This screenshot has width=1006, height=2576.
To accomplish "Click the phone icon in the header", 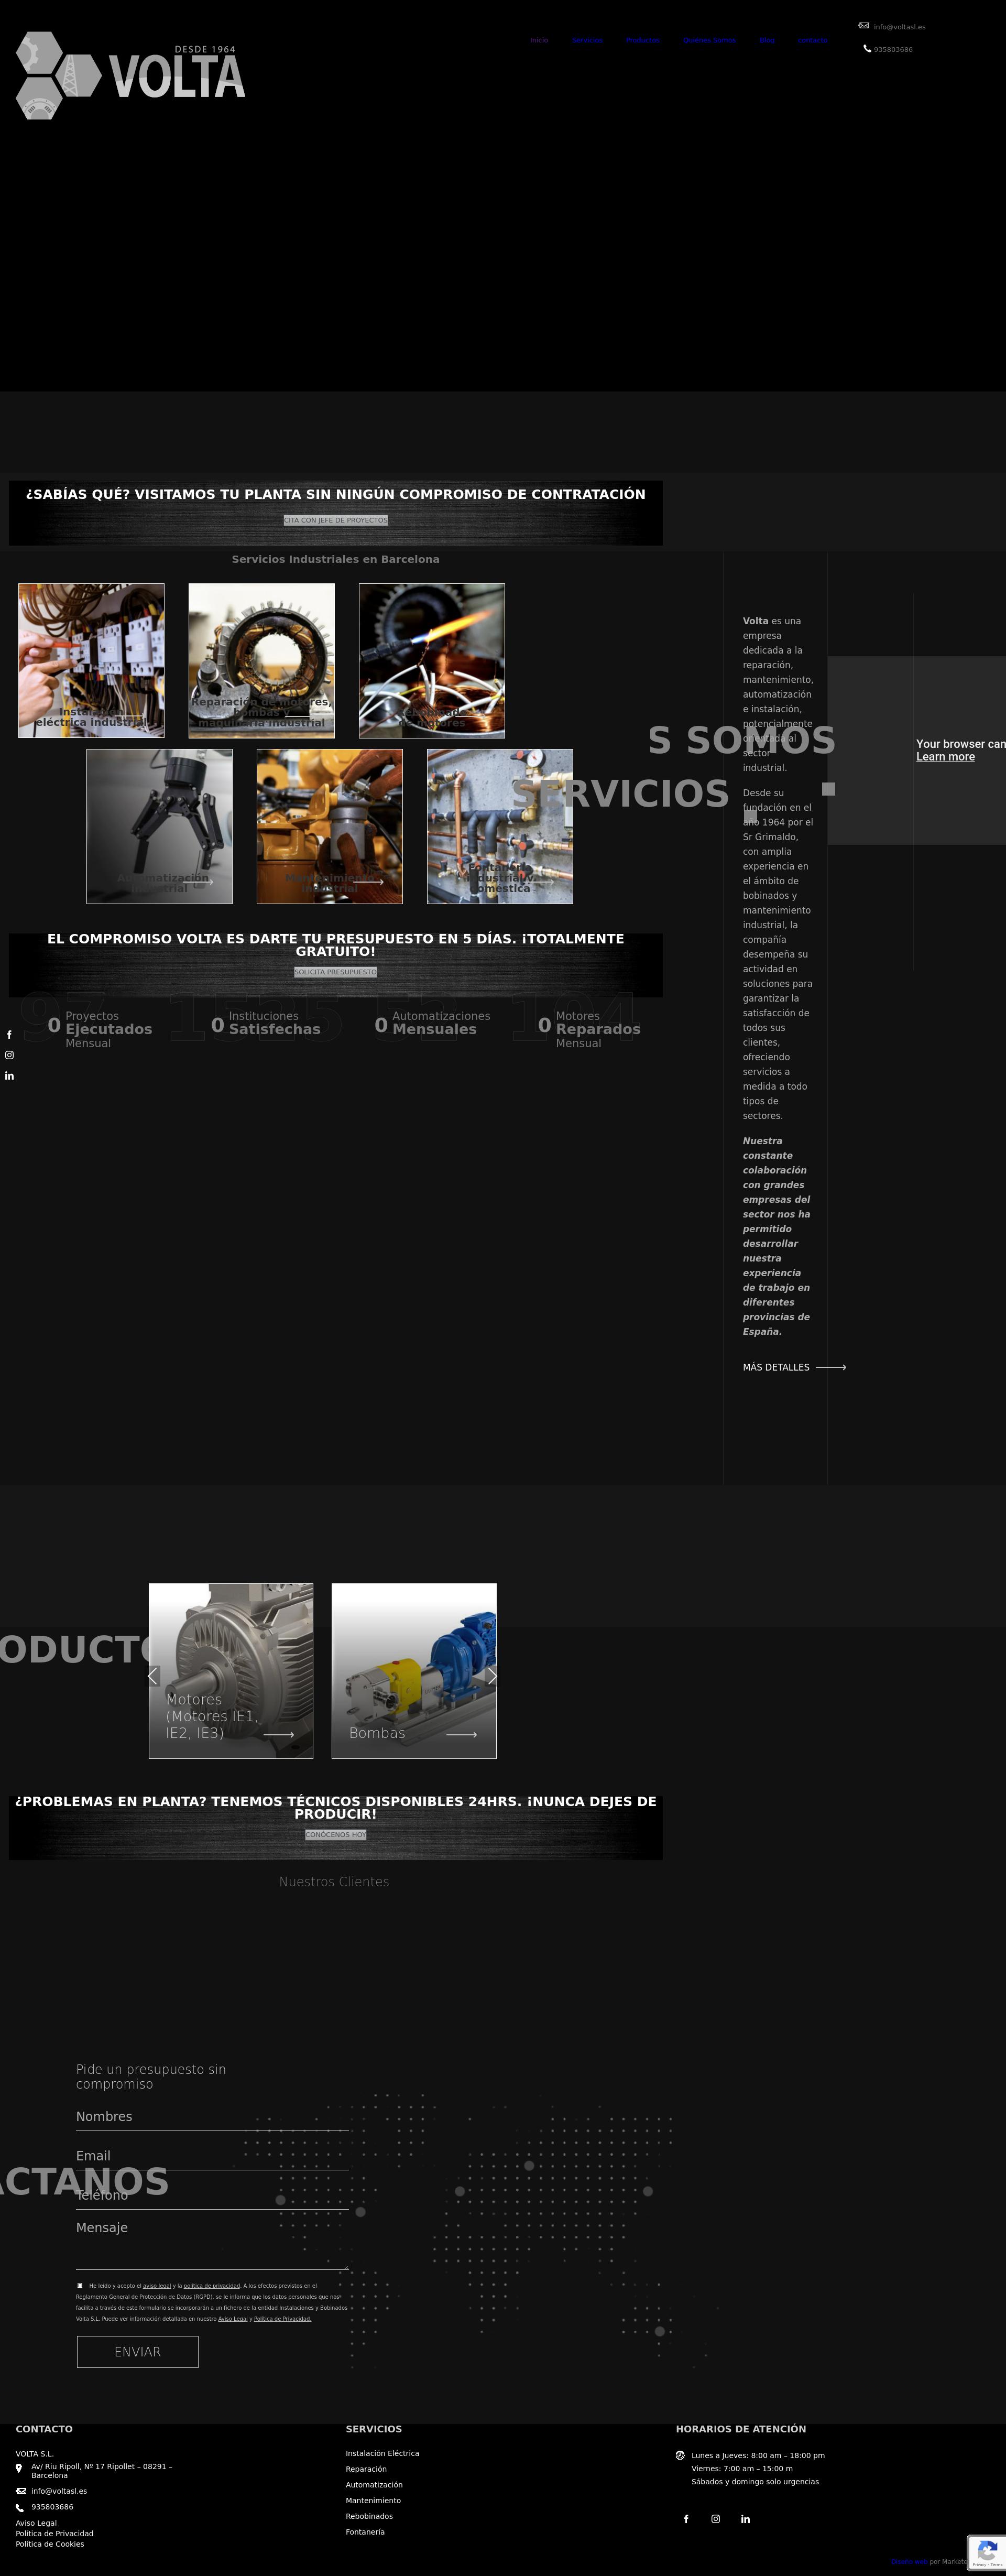I will [867, 48].
